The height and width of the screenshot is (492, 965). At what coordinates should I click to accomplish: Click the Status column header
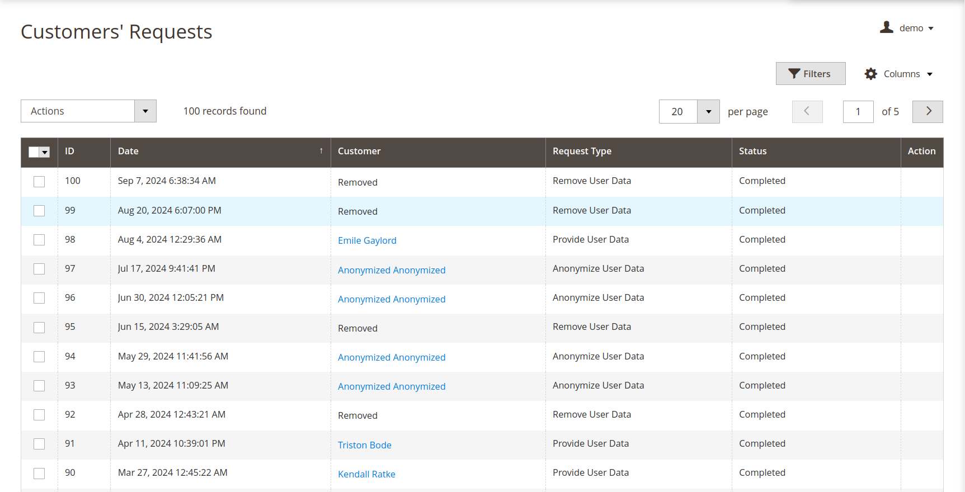pyautogui.click(x=752, y=152)
